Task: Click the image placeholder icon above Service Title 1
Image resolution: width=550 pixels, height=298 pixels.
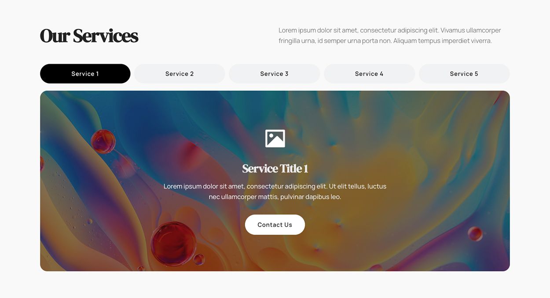Action: pyautogui.click(x=275, y=138)
